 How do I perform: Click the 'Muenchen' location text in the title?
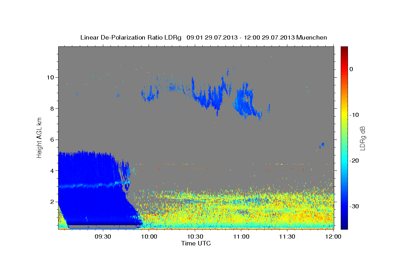point(312,37)
